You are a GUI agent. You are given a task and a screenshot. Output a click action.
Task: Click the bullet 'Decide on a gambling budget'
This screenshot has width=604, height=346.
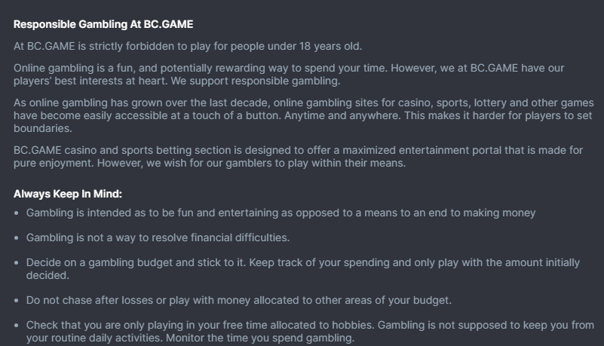coord(303,269)
